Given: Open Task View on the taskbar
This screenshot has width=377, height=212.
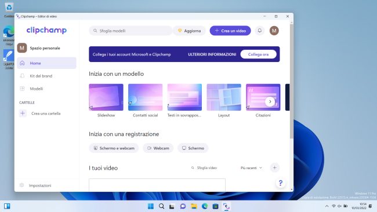Looking at the screenshot, I should coord(172,206).
